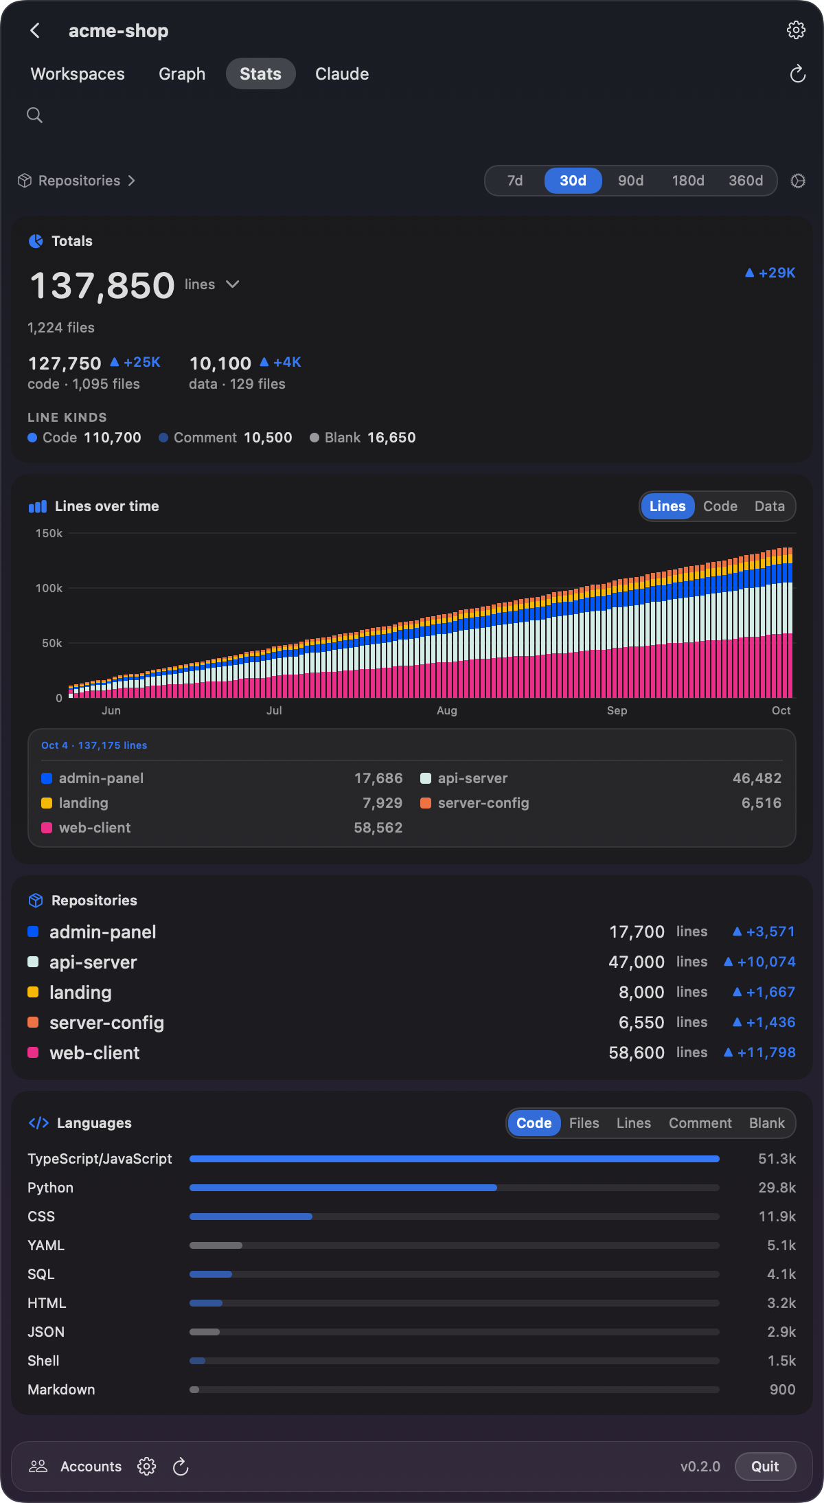Click the +4K data increase indicator
This screenshot has width=824, height=1503.
pos(280,362)
